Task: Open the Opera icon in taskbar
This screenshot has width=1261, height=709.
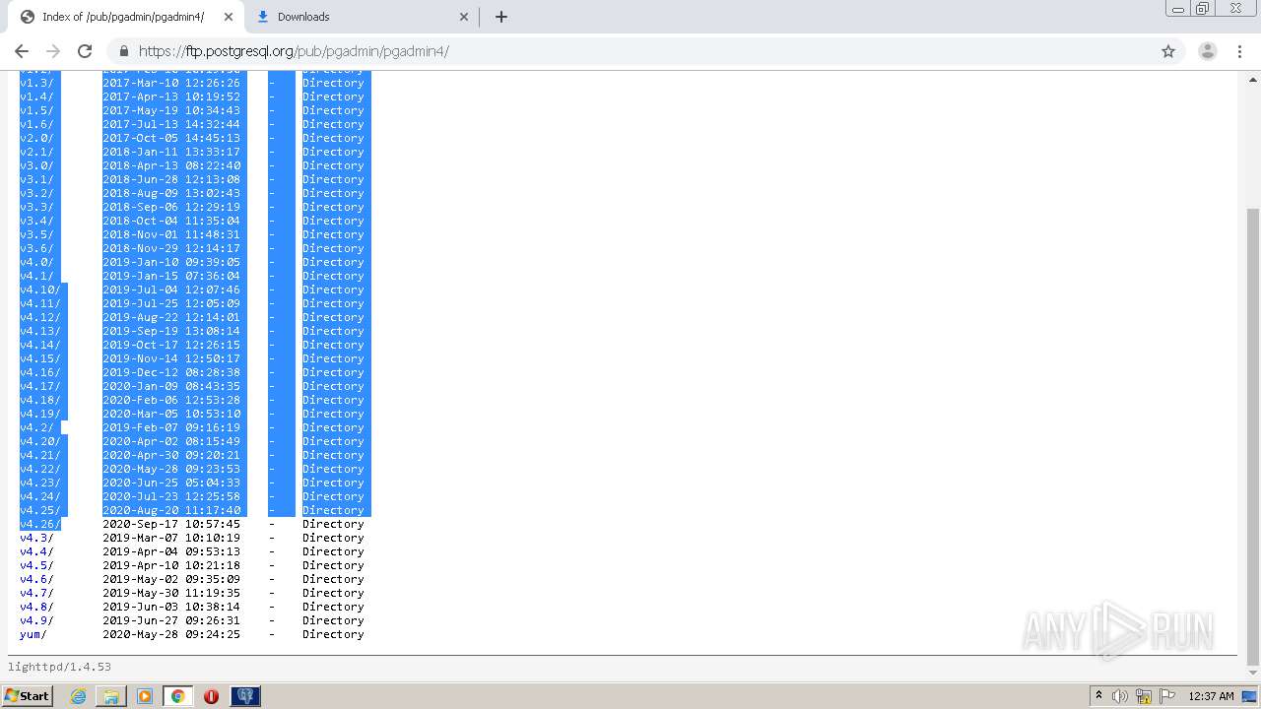Action: (211, 696)
